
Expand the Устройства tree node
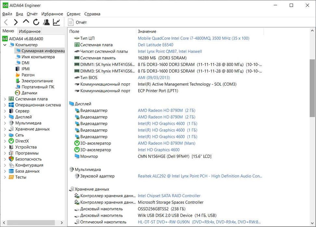point(5,147)
